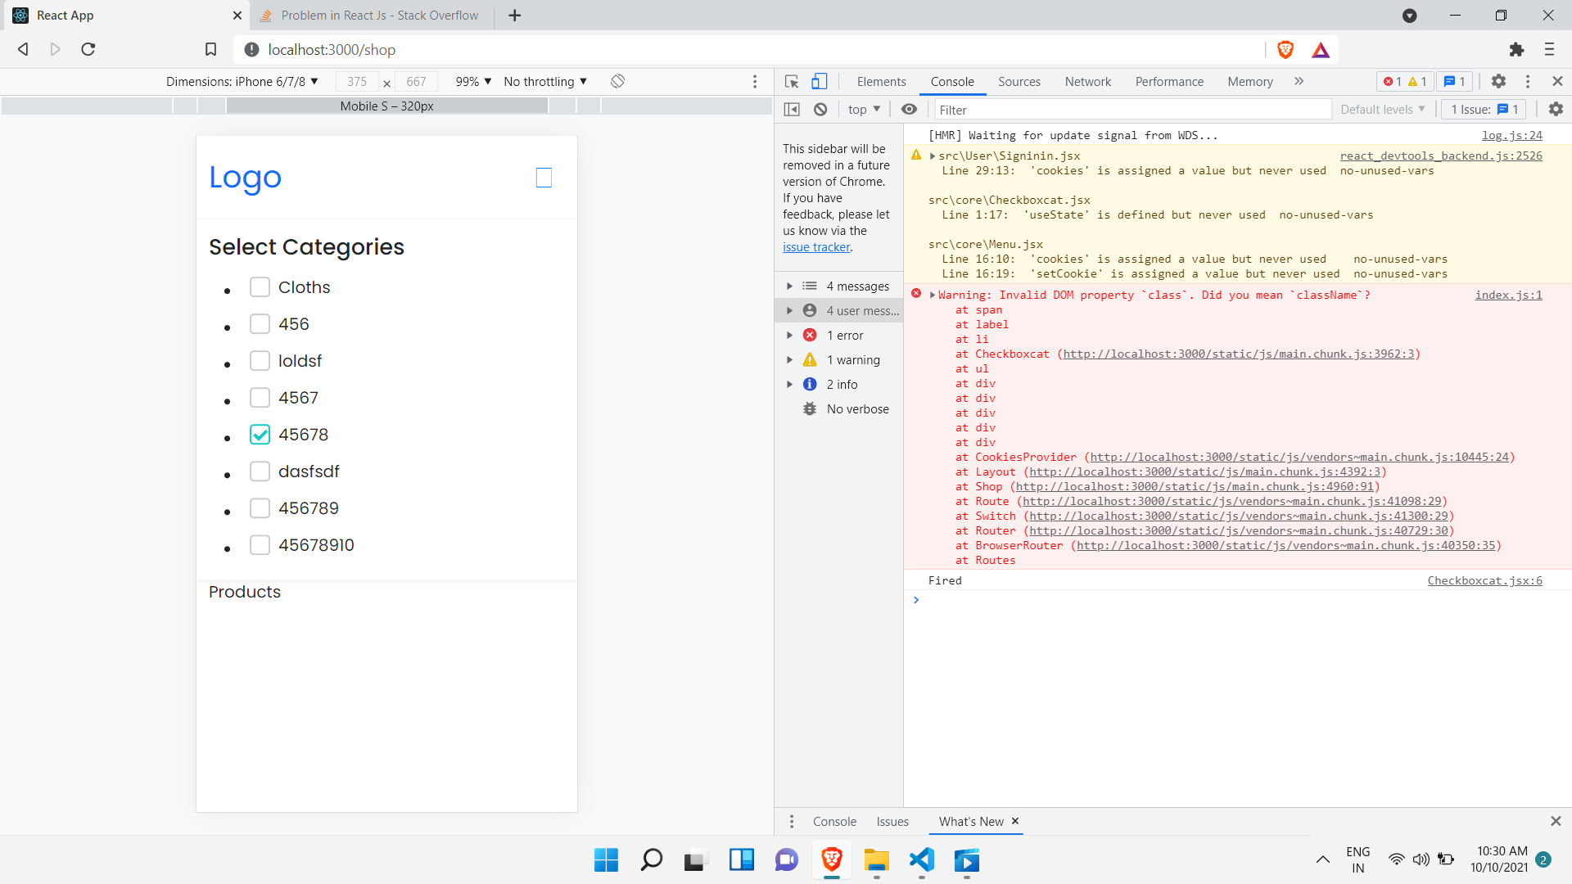The image size is (1572, 884).
Task: Click the eye inspect element icon
Action: click(x=910, y=109)
